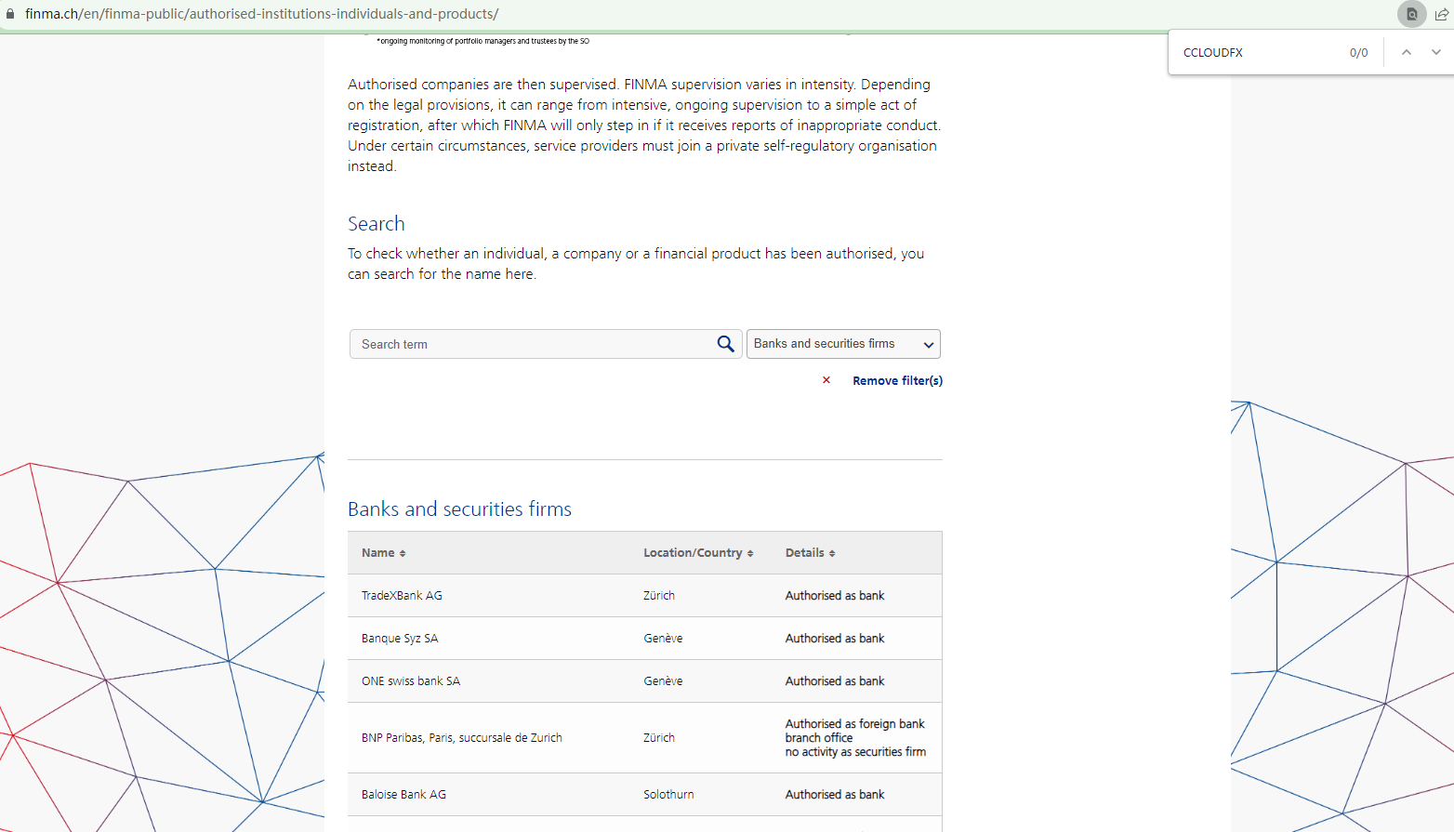Sort table by Location/Country column
This screenshot has height=832, width=1454.
697,553
